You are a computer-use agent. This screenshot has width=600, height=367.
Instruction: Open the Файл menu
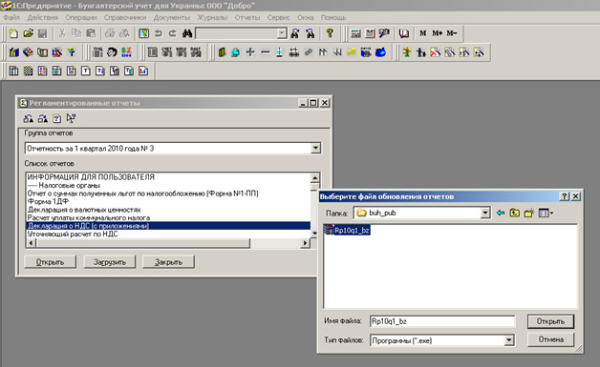point(11,17)
